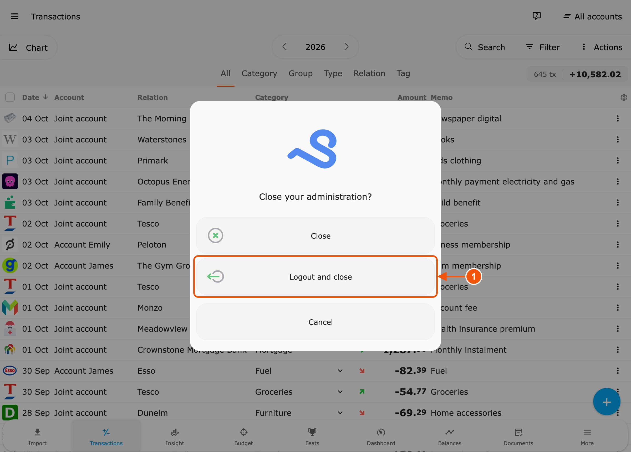Sort by the Account column header
The width and height of the screenshot is (631, 452).
click(x=69, y=97)
